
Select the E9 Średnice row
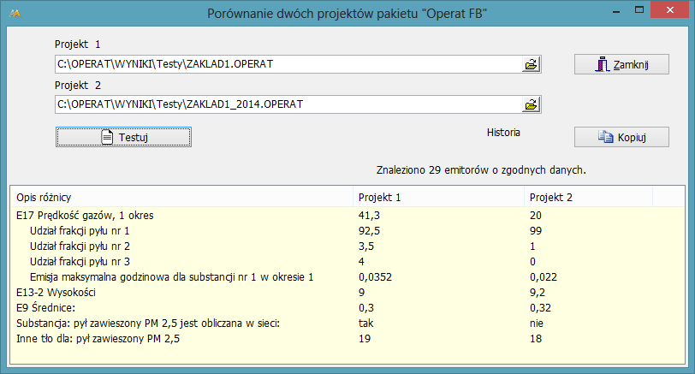point(347,307)
